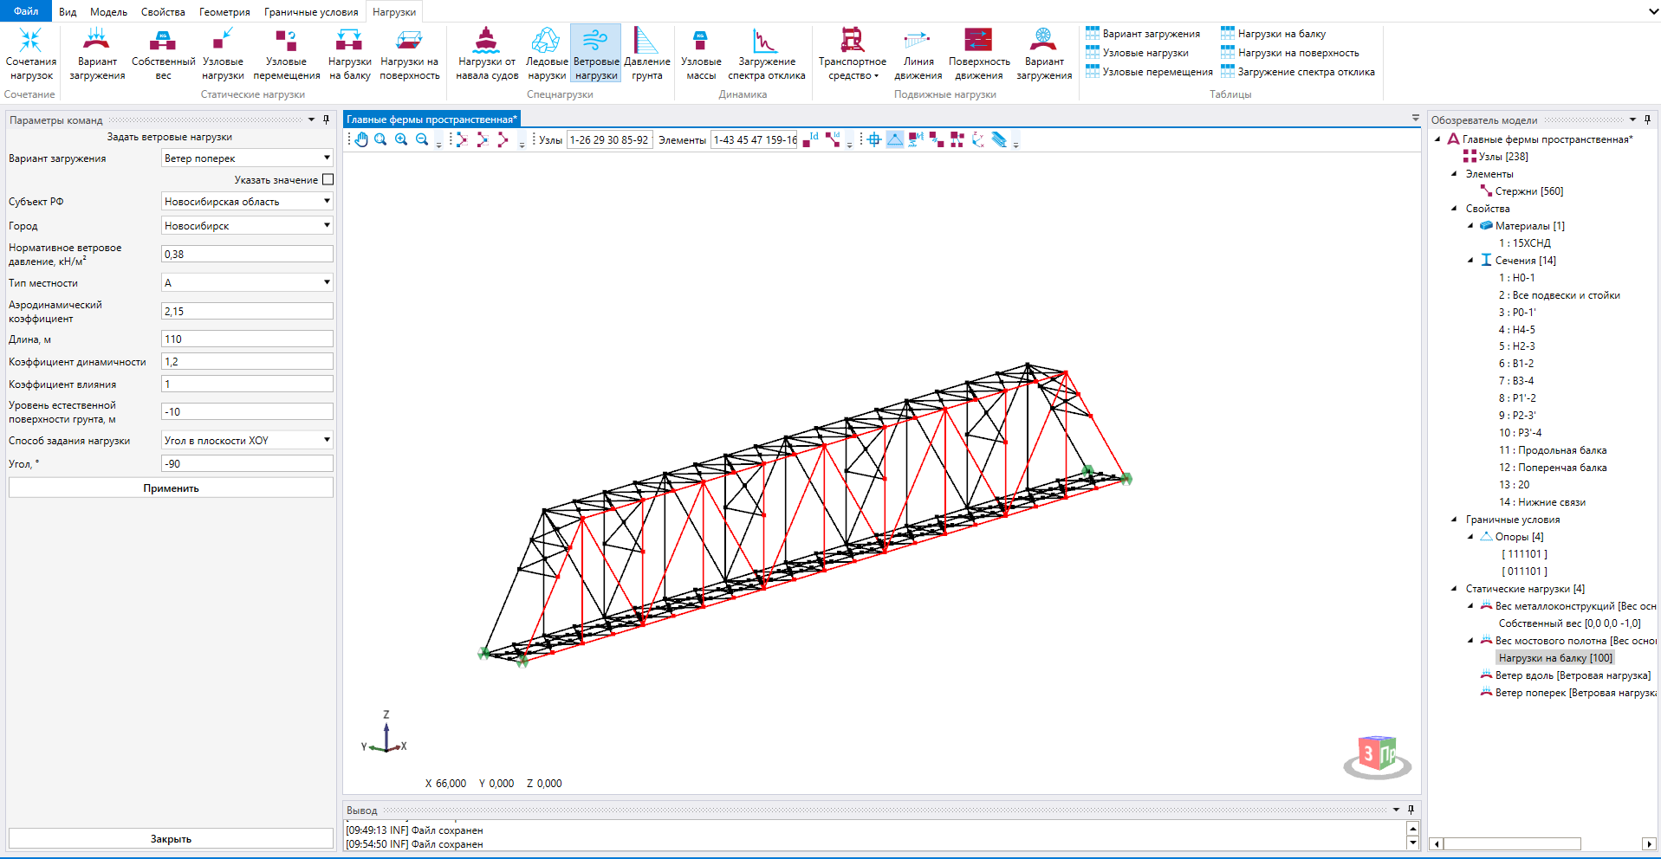
Task: Switch to the Модель ribbon tab
Action: (108, 12)
